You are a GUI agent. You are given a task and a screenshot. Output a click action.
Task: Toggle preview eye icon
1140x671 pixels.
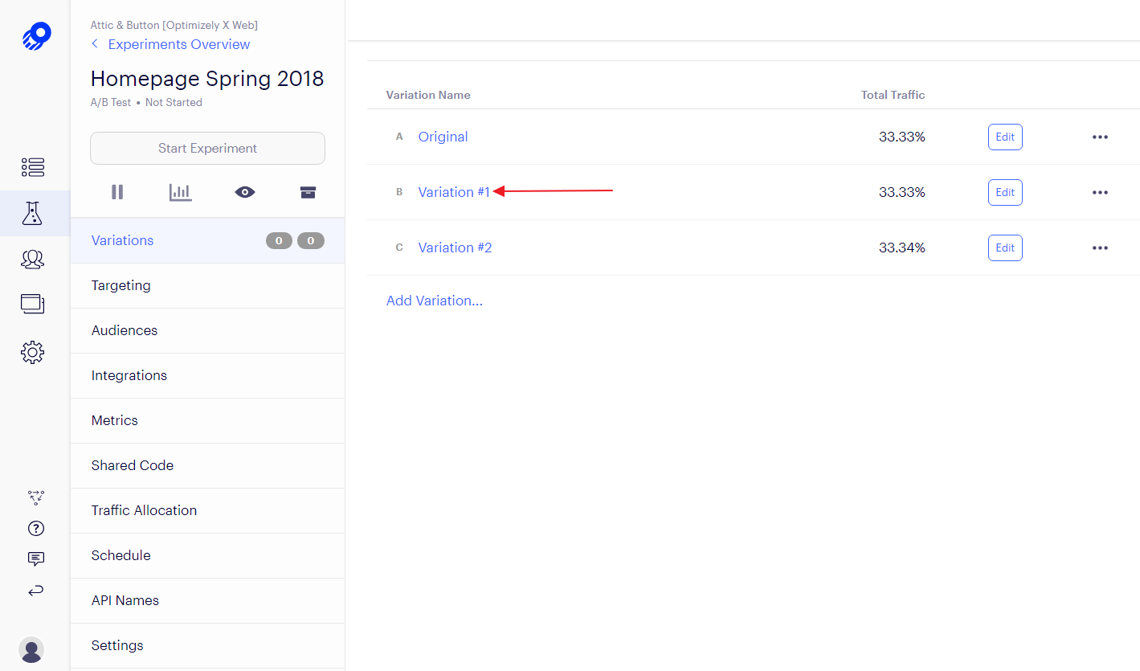click(245, 192)
